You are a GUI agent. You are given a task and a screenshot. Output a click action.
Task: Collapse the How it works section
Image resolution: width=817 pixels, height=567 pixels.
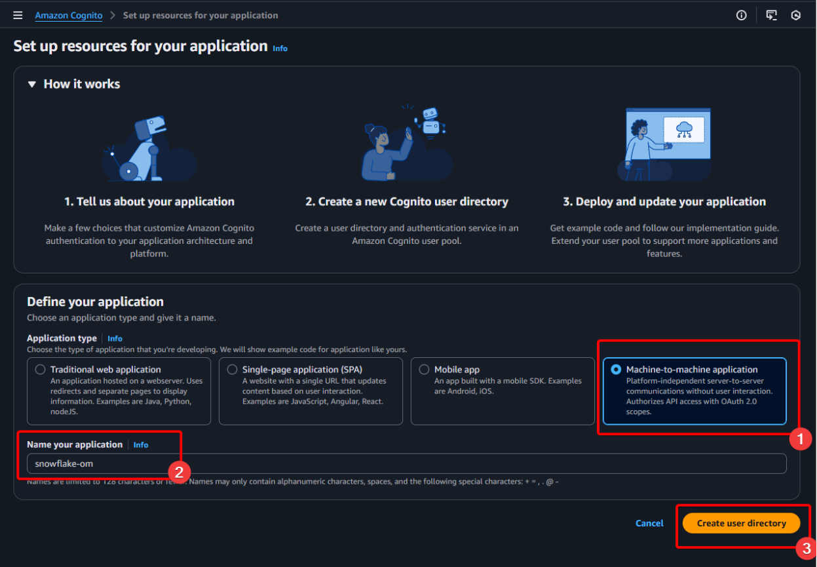click(32, 84)
